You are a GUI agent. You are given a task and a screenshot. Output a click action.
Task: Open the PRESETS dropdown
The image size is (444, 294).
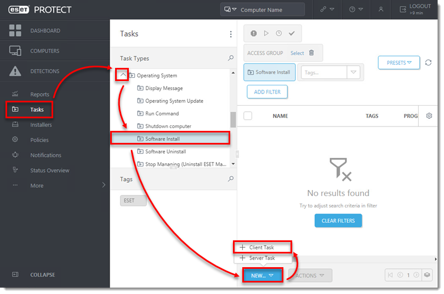click(x=399, y=62)
